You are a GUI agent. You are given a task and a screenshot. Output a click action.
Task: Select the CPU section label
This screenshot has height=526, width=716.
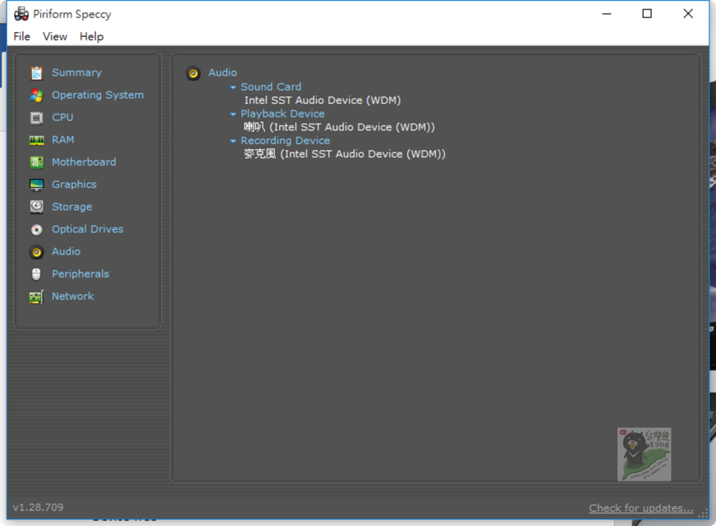[62, 117]
